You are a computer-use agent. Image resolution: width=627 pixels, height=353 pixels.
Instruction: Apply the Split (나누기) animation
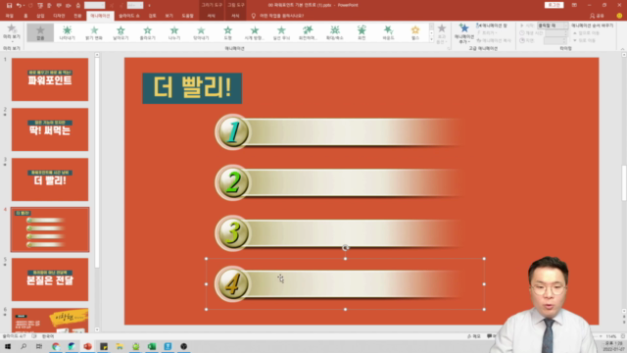[174, 32]
